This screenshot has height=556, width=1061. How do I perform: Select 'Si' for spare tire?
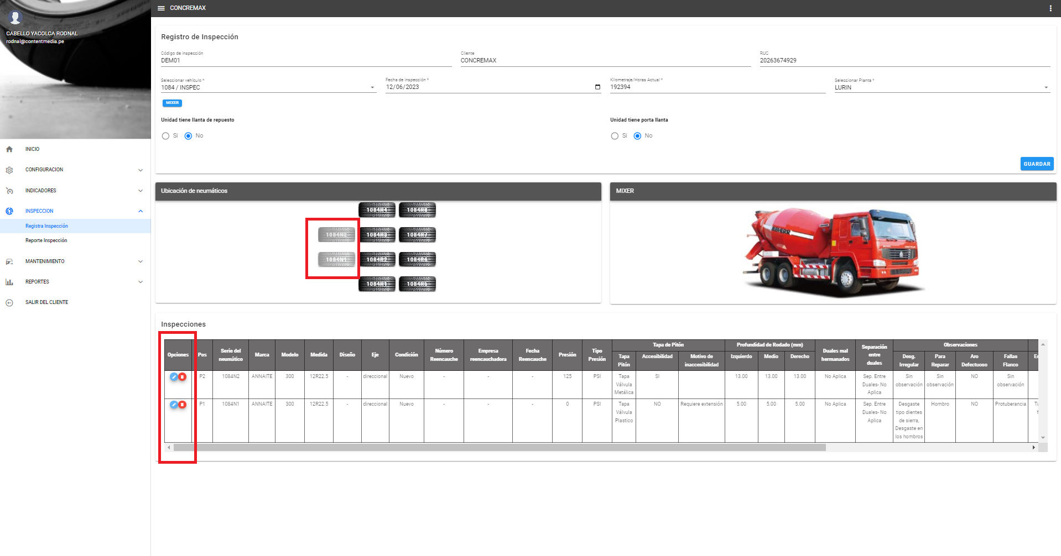(x=166, y=136)
